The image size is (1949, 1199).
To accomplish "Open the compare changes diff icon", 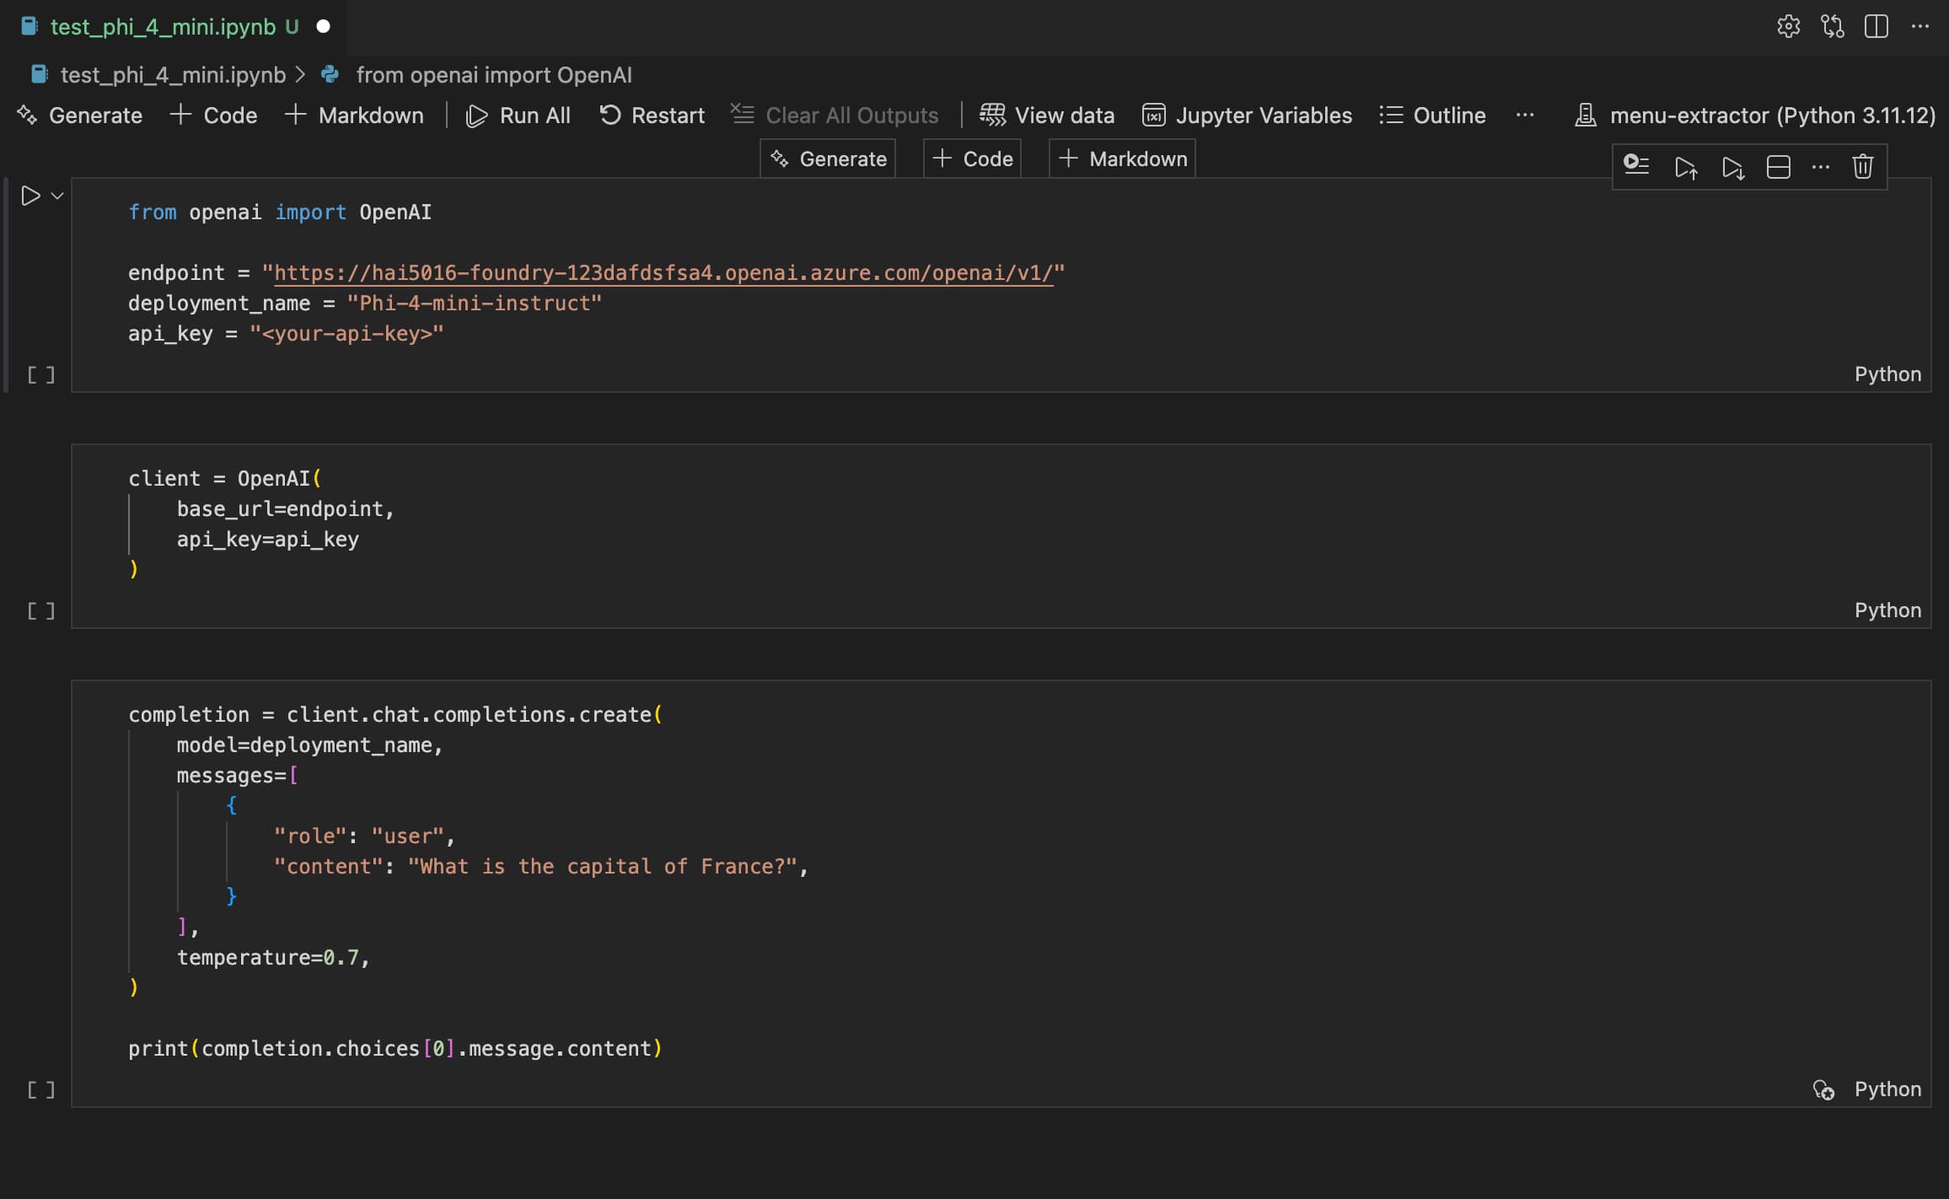I will [x=1832, y=27].
